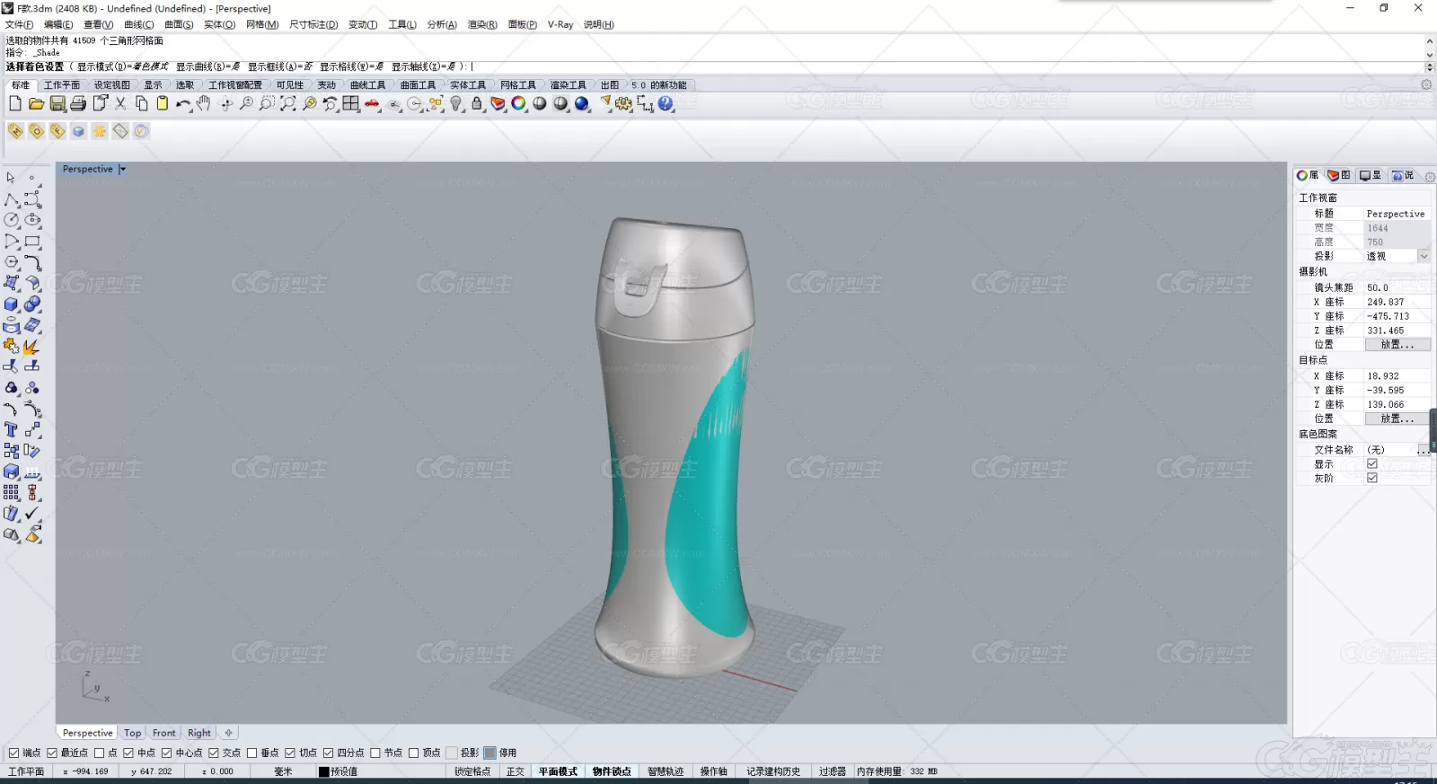Enable the 点 (Point) osnap checkbox
1437x784 pixels.
click(99, 753)
